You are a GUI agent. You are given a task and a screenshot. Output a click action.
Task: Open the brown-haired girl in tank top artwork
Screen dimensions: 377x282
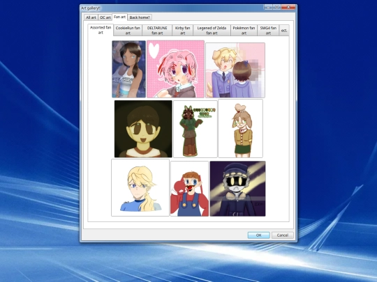(x=129, y=69)
